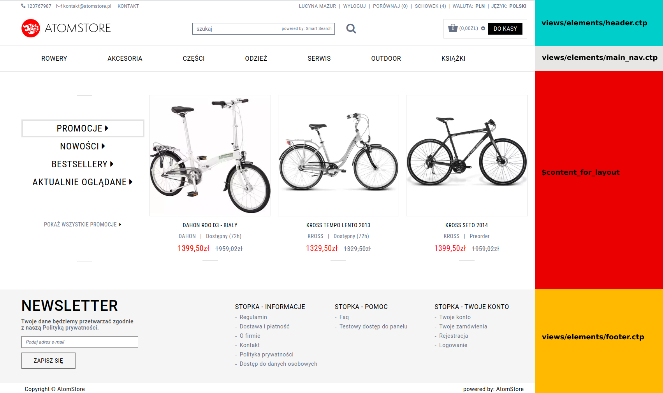Open the Regulamin footer link

click(253, 317)
